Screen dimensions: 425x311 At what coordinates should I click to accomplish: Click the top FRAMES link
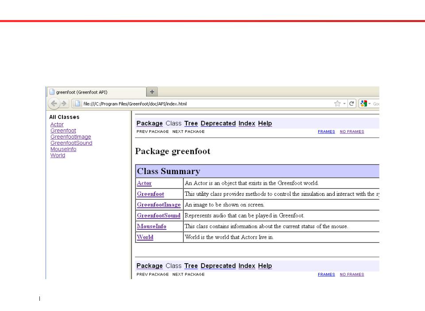[x=326, y=132]
